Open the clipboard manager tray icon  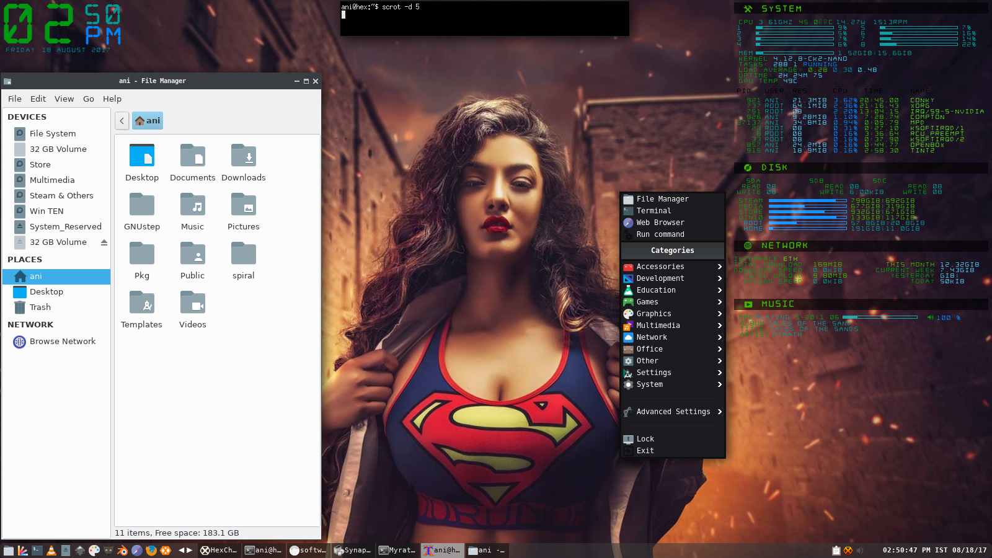pyautogui.click(x=836, y=551)
